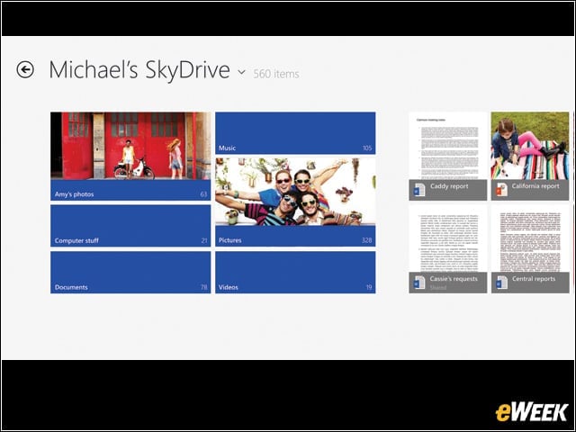This screenshot has width=576, height=432.
Task: Open the Central reports document preview
Action: (x=530, y=238)
